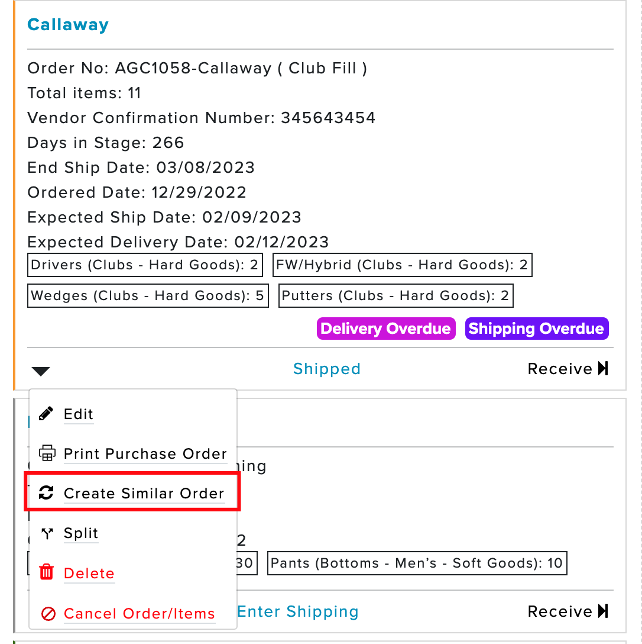The height and width of the screenshot is (644, 642).
Task: Click the skip-forward icon on lower Receive
Action: pos(603,611)
